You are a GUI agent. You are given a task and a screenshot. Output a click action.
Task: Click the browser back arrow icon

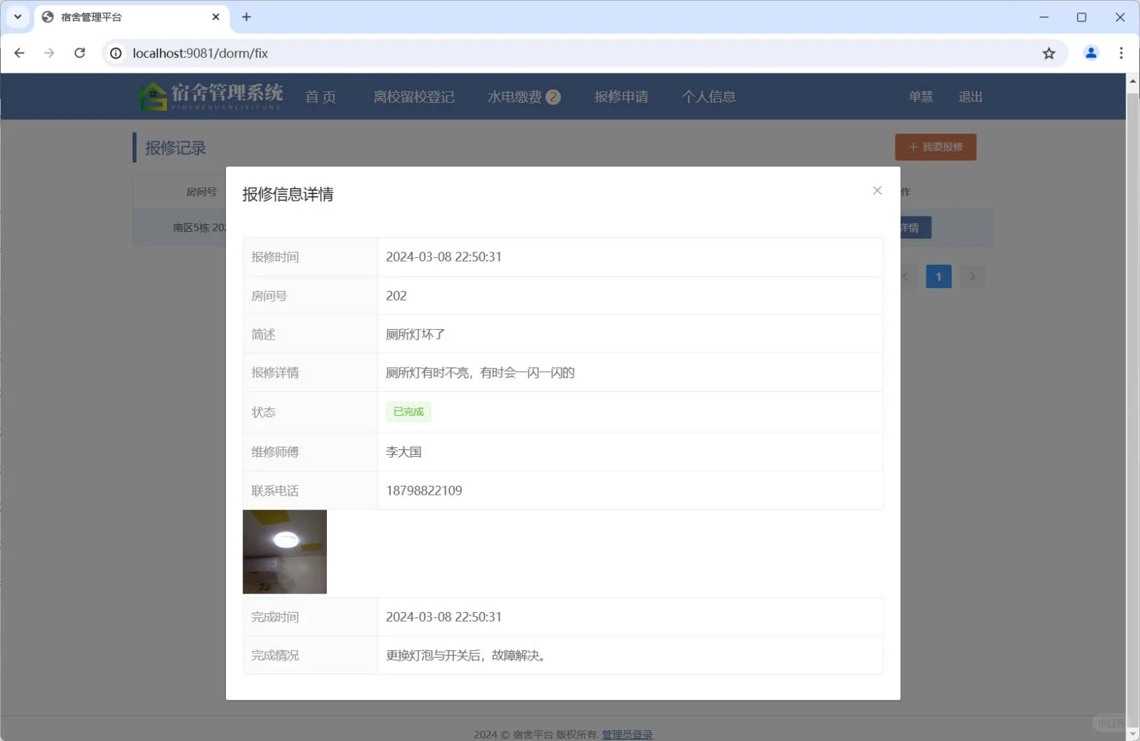[19, 53]
